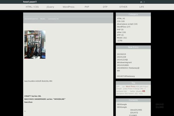Select WordPress in the top navigation
The height and width of the screenshot is (116, 174).
[68, 7]
